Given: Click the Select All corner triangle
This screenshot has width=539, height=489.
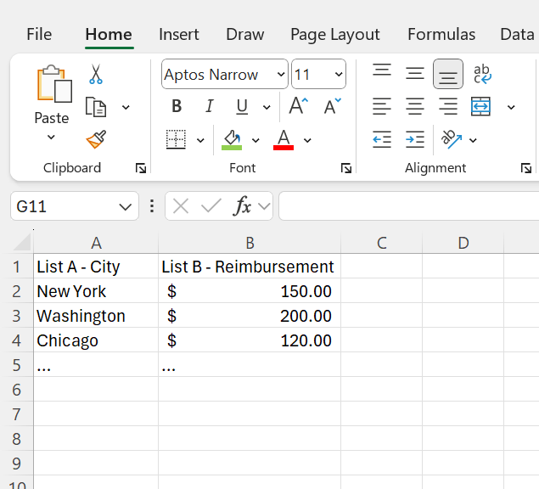Looking at the screenshot, I should click(x=22, y=242).
